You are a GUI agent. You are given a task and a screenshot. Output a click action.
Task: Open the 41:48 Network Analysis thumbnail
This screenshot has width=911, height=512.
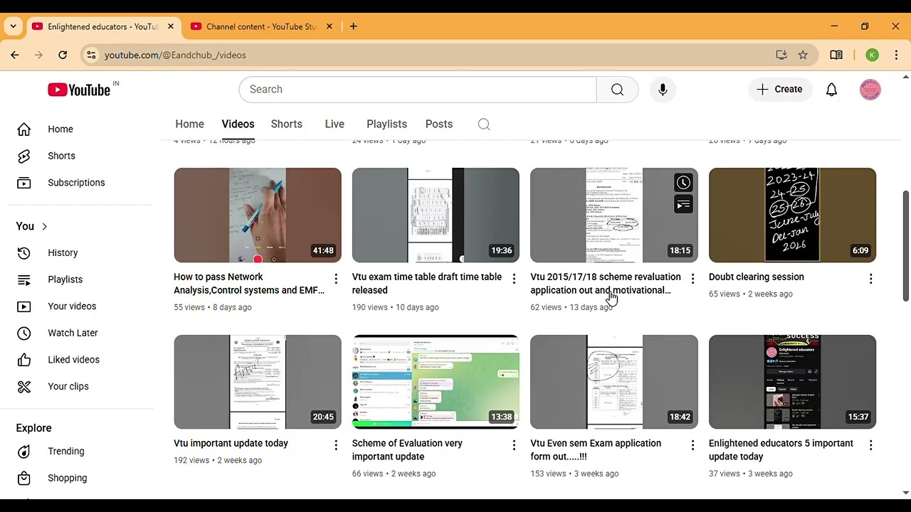pos(258,215)
